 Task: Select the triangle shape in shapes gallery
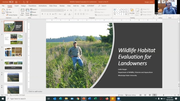114,12
